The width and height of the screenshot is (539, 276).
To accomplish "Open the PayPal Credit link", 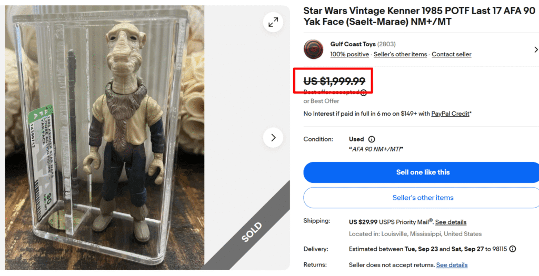I will coord(450,114).
